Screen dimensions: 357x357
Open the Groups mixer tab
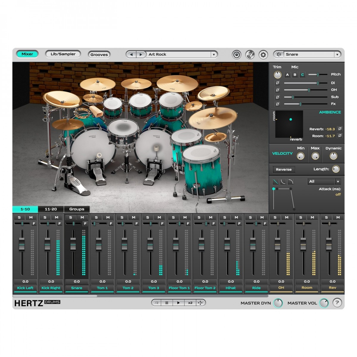76,209
